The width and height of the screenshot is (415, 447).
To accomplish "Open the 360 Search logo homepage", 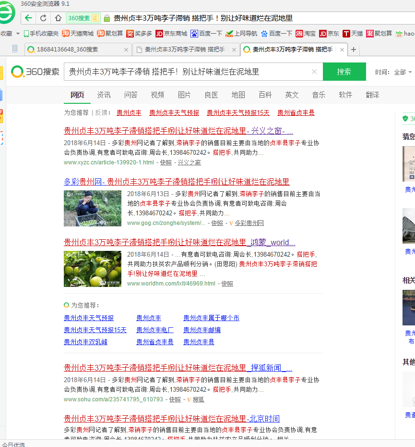I will (x=35, y=72).
